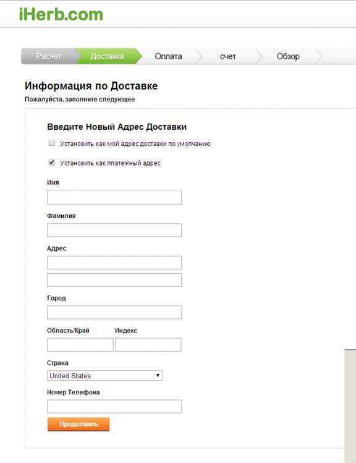Click the orange Продолжить button

pos(78,424)
